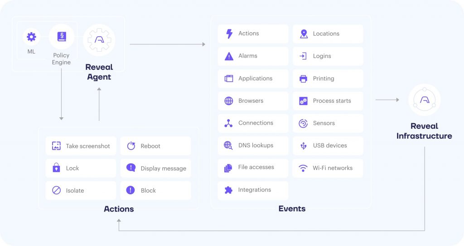
Task: Select the Alarms warning triangle icon
Action: (x=229, y=56)
